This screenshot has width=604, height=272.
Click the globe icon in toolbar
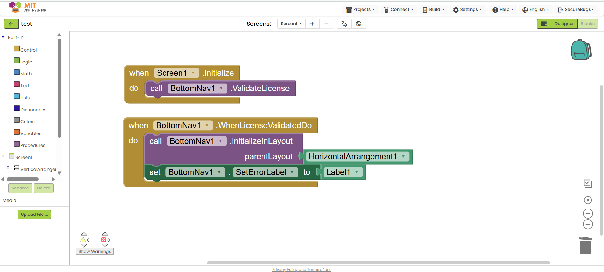point(359,24)
